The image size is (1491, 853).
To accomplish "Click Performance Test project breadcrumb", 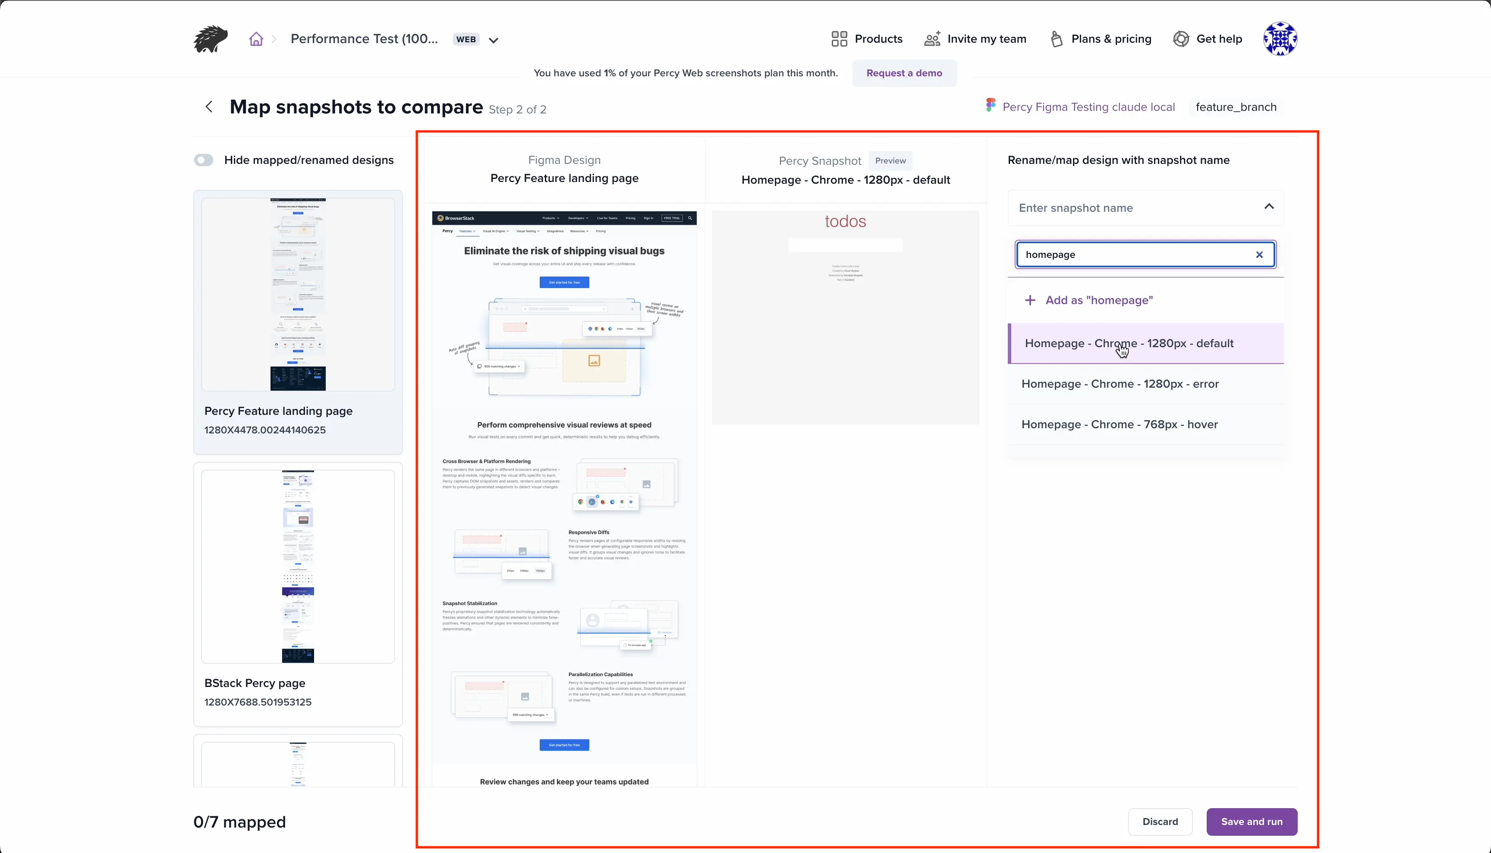I will tap(364, 39).
